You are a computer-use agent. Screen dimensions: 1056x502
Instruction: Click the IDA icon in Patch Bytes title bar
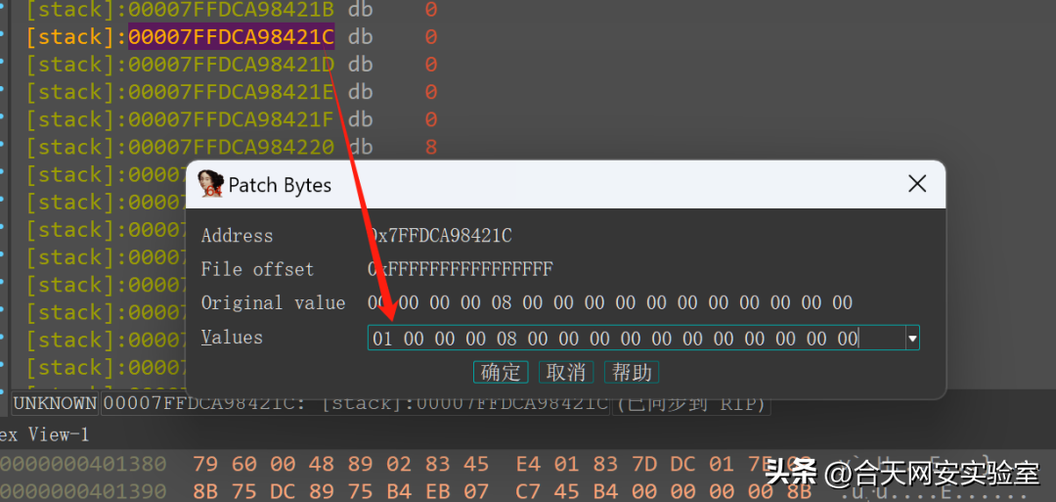pyautogui.click(x=211, y=184)
